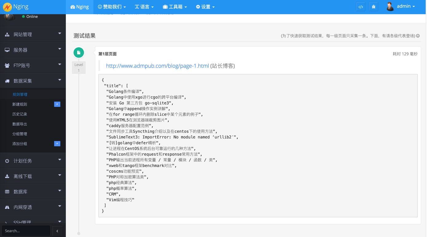427x237 pixels.
Task: Click the code view icon in top bar
Action: [361, 7]
